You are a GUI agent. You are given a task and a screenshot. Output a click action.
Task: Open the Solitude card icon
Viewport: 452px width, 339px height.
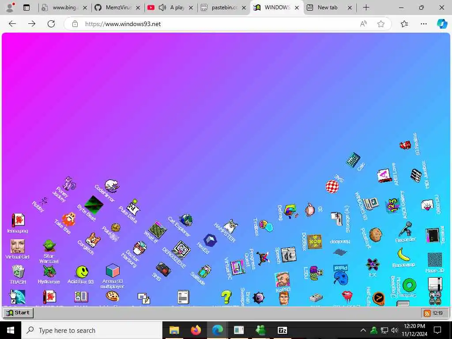(204, 271)
